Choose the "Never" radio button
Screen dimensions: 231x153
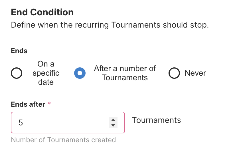pos(174,73)
